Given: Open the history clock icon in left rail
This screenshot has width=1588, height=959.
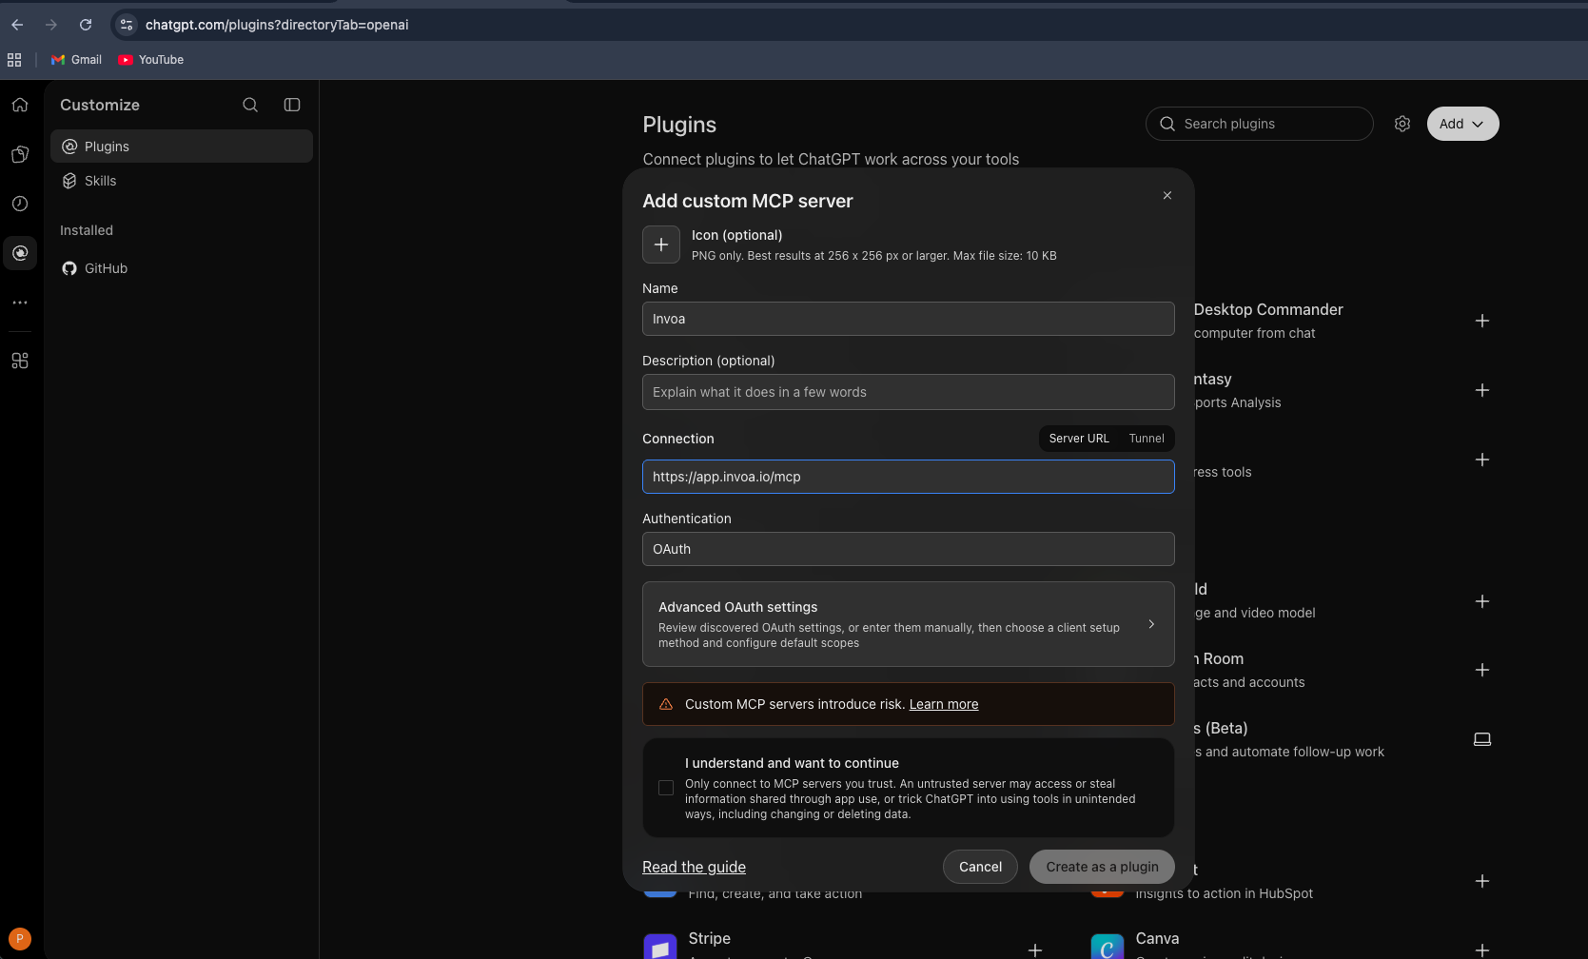Looking at the screenshot, I should point(20,204).
